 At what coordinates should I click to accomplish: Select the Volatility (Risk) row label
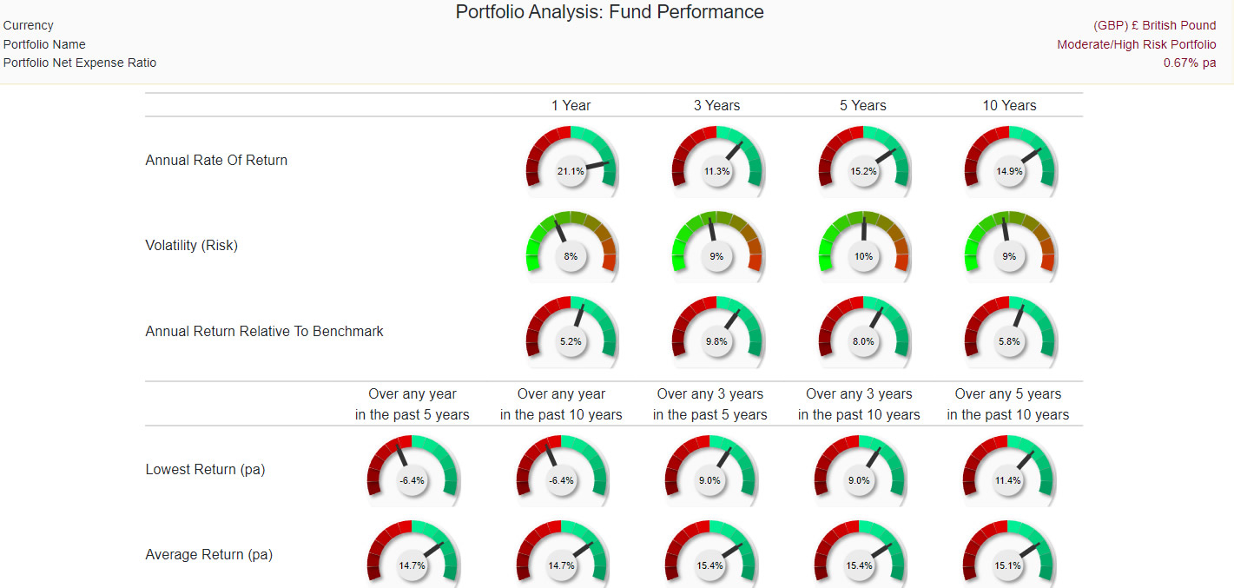(191, 245)
